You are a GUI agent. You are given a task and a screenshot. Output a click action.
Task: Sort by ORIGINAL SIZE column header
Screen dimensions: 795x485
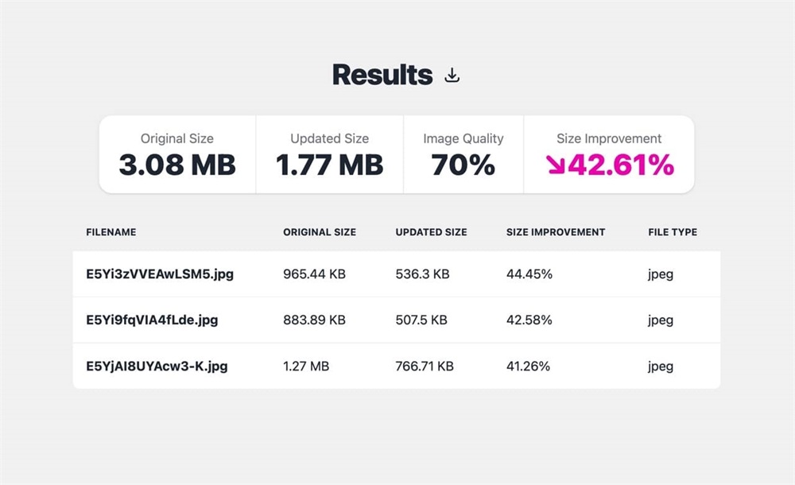coord(320,232)
